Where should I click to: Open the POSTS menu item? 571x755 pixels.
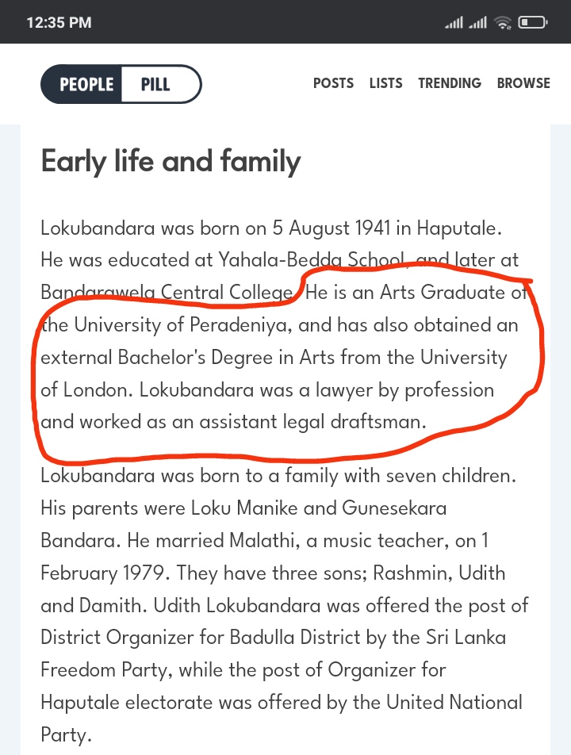(x=333, y=83)
